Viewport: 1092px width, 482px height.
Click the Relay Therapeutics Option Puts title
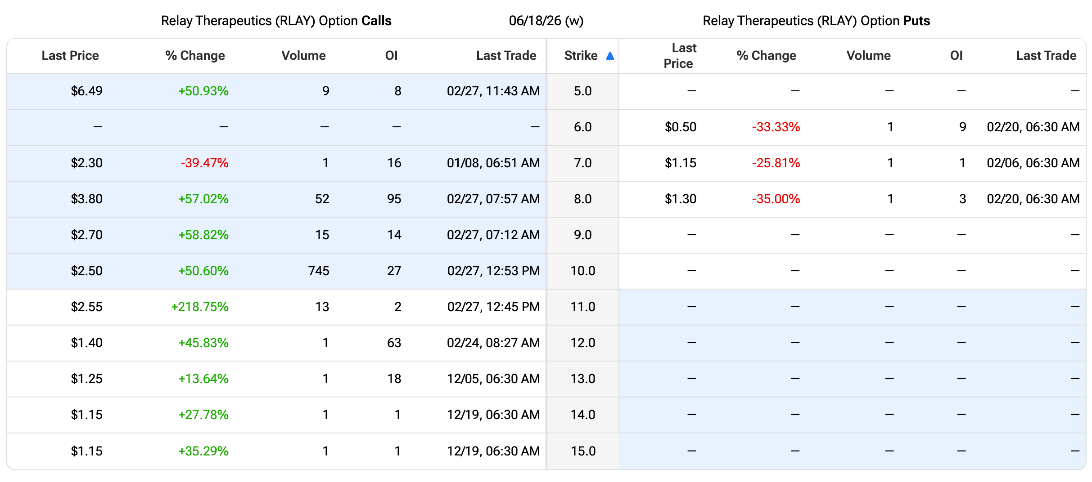pos(816,21)
